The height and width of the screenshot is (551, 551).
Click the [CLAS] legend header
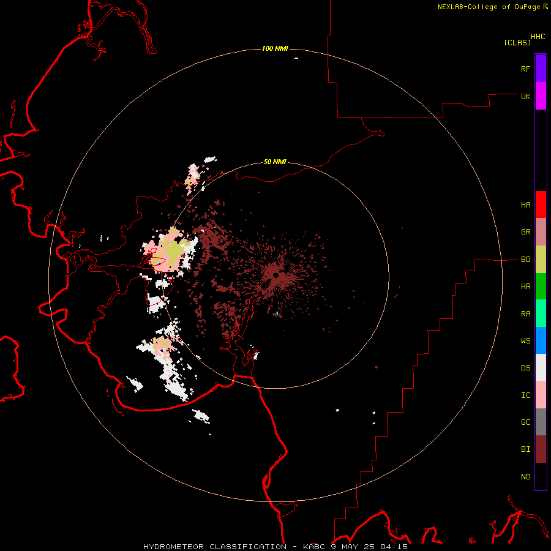tap(517, 42)
